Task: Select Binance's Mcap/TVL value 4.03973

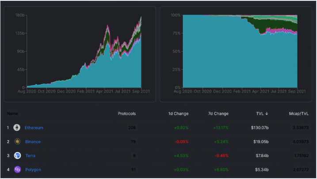Action: tap(301, 142)
